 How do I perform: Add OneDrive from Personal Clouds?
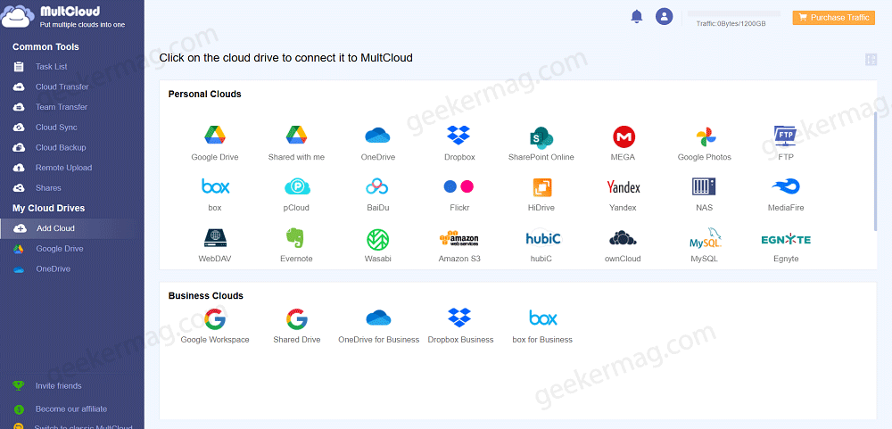[377, 136]
